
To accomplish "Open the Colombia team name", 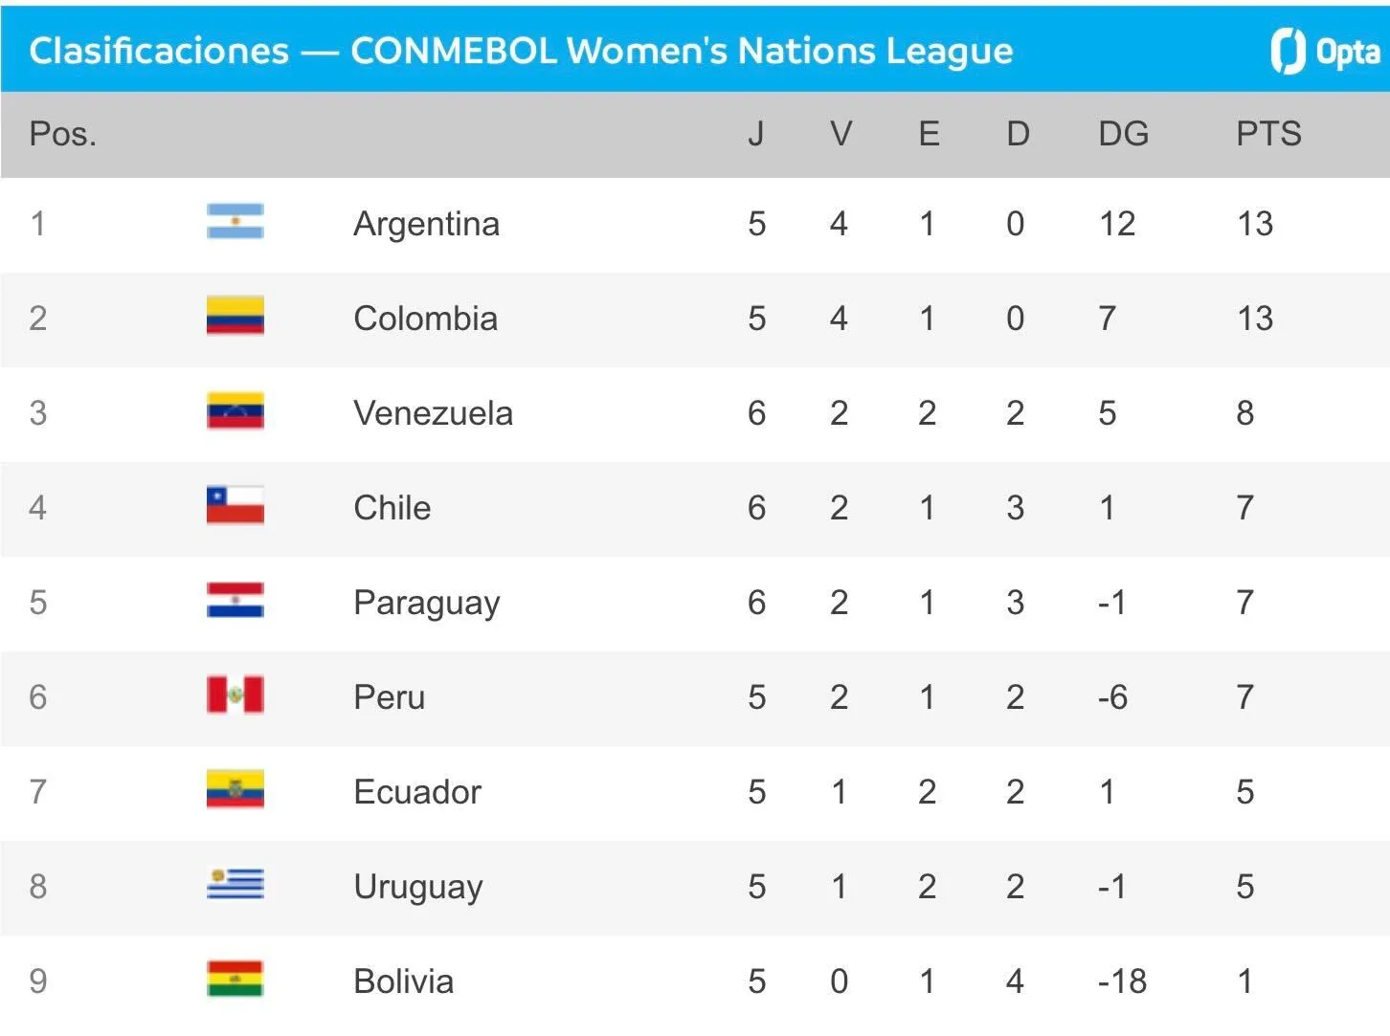I will (x=425, y=319).
